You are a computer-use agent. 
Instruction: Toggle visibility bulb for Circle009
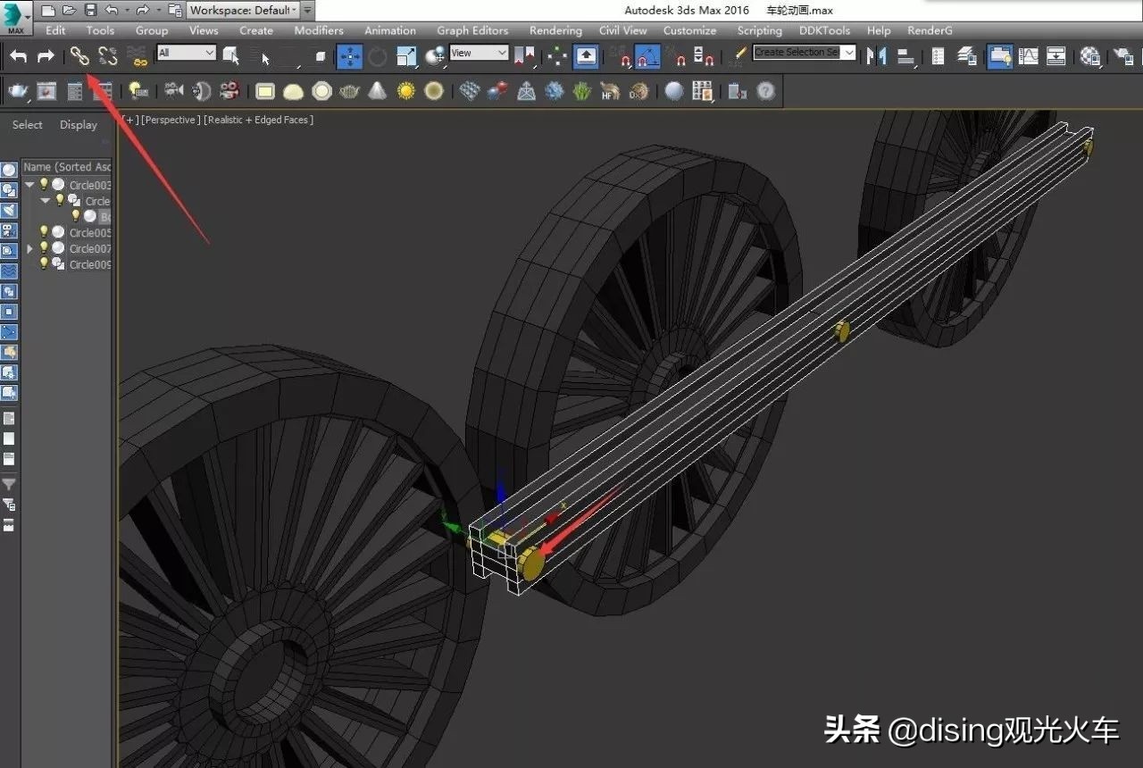pos(44,263)
